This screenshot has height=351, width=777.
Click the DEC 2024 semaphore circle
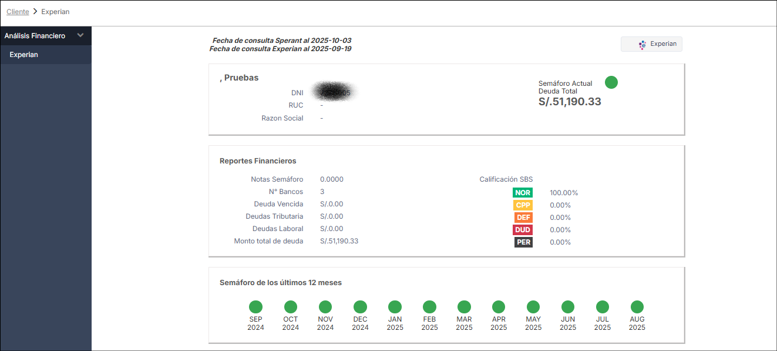360,307
